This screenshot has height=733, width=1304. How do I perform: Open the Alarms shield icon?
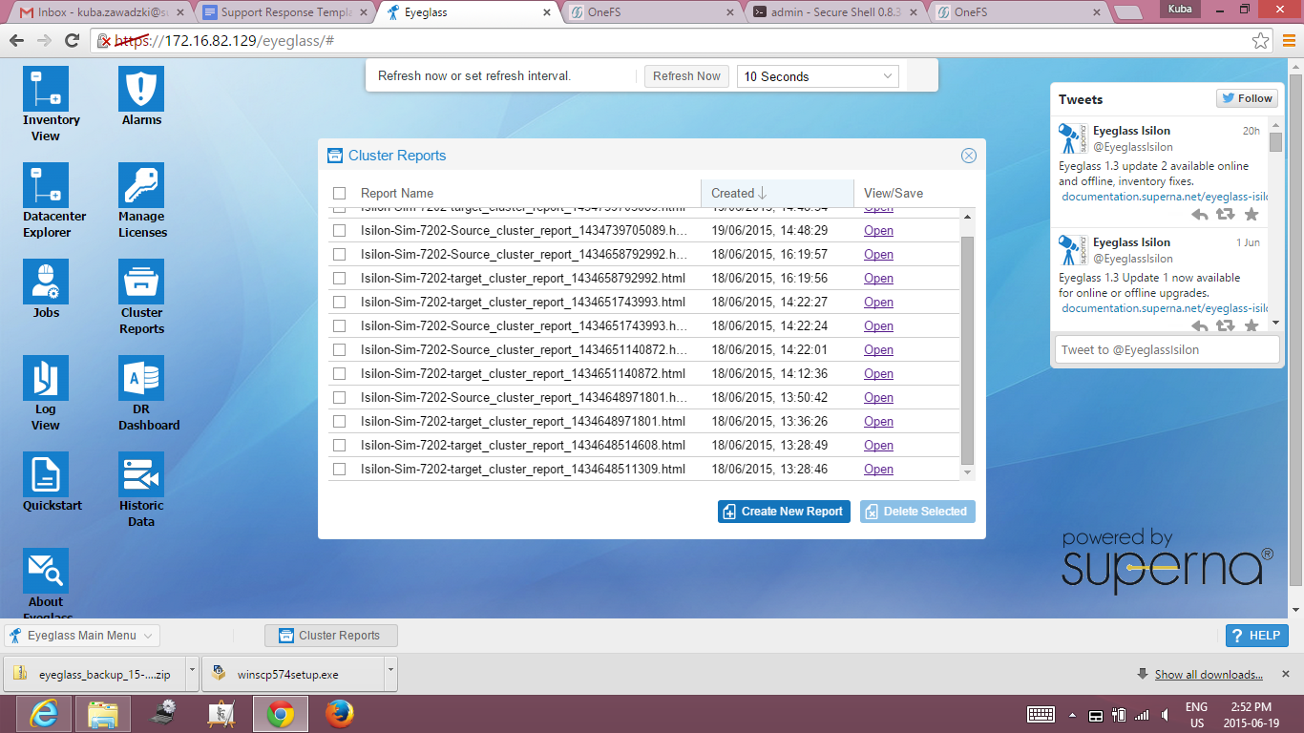[x=141, y=89]
